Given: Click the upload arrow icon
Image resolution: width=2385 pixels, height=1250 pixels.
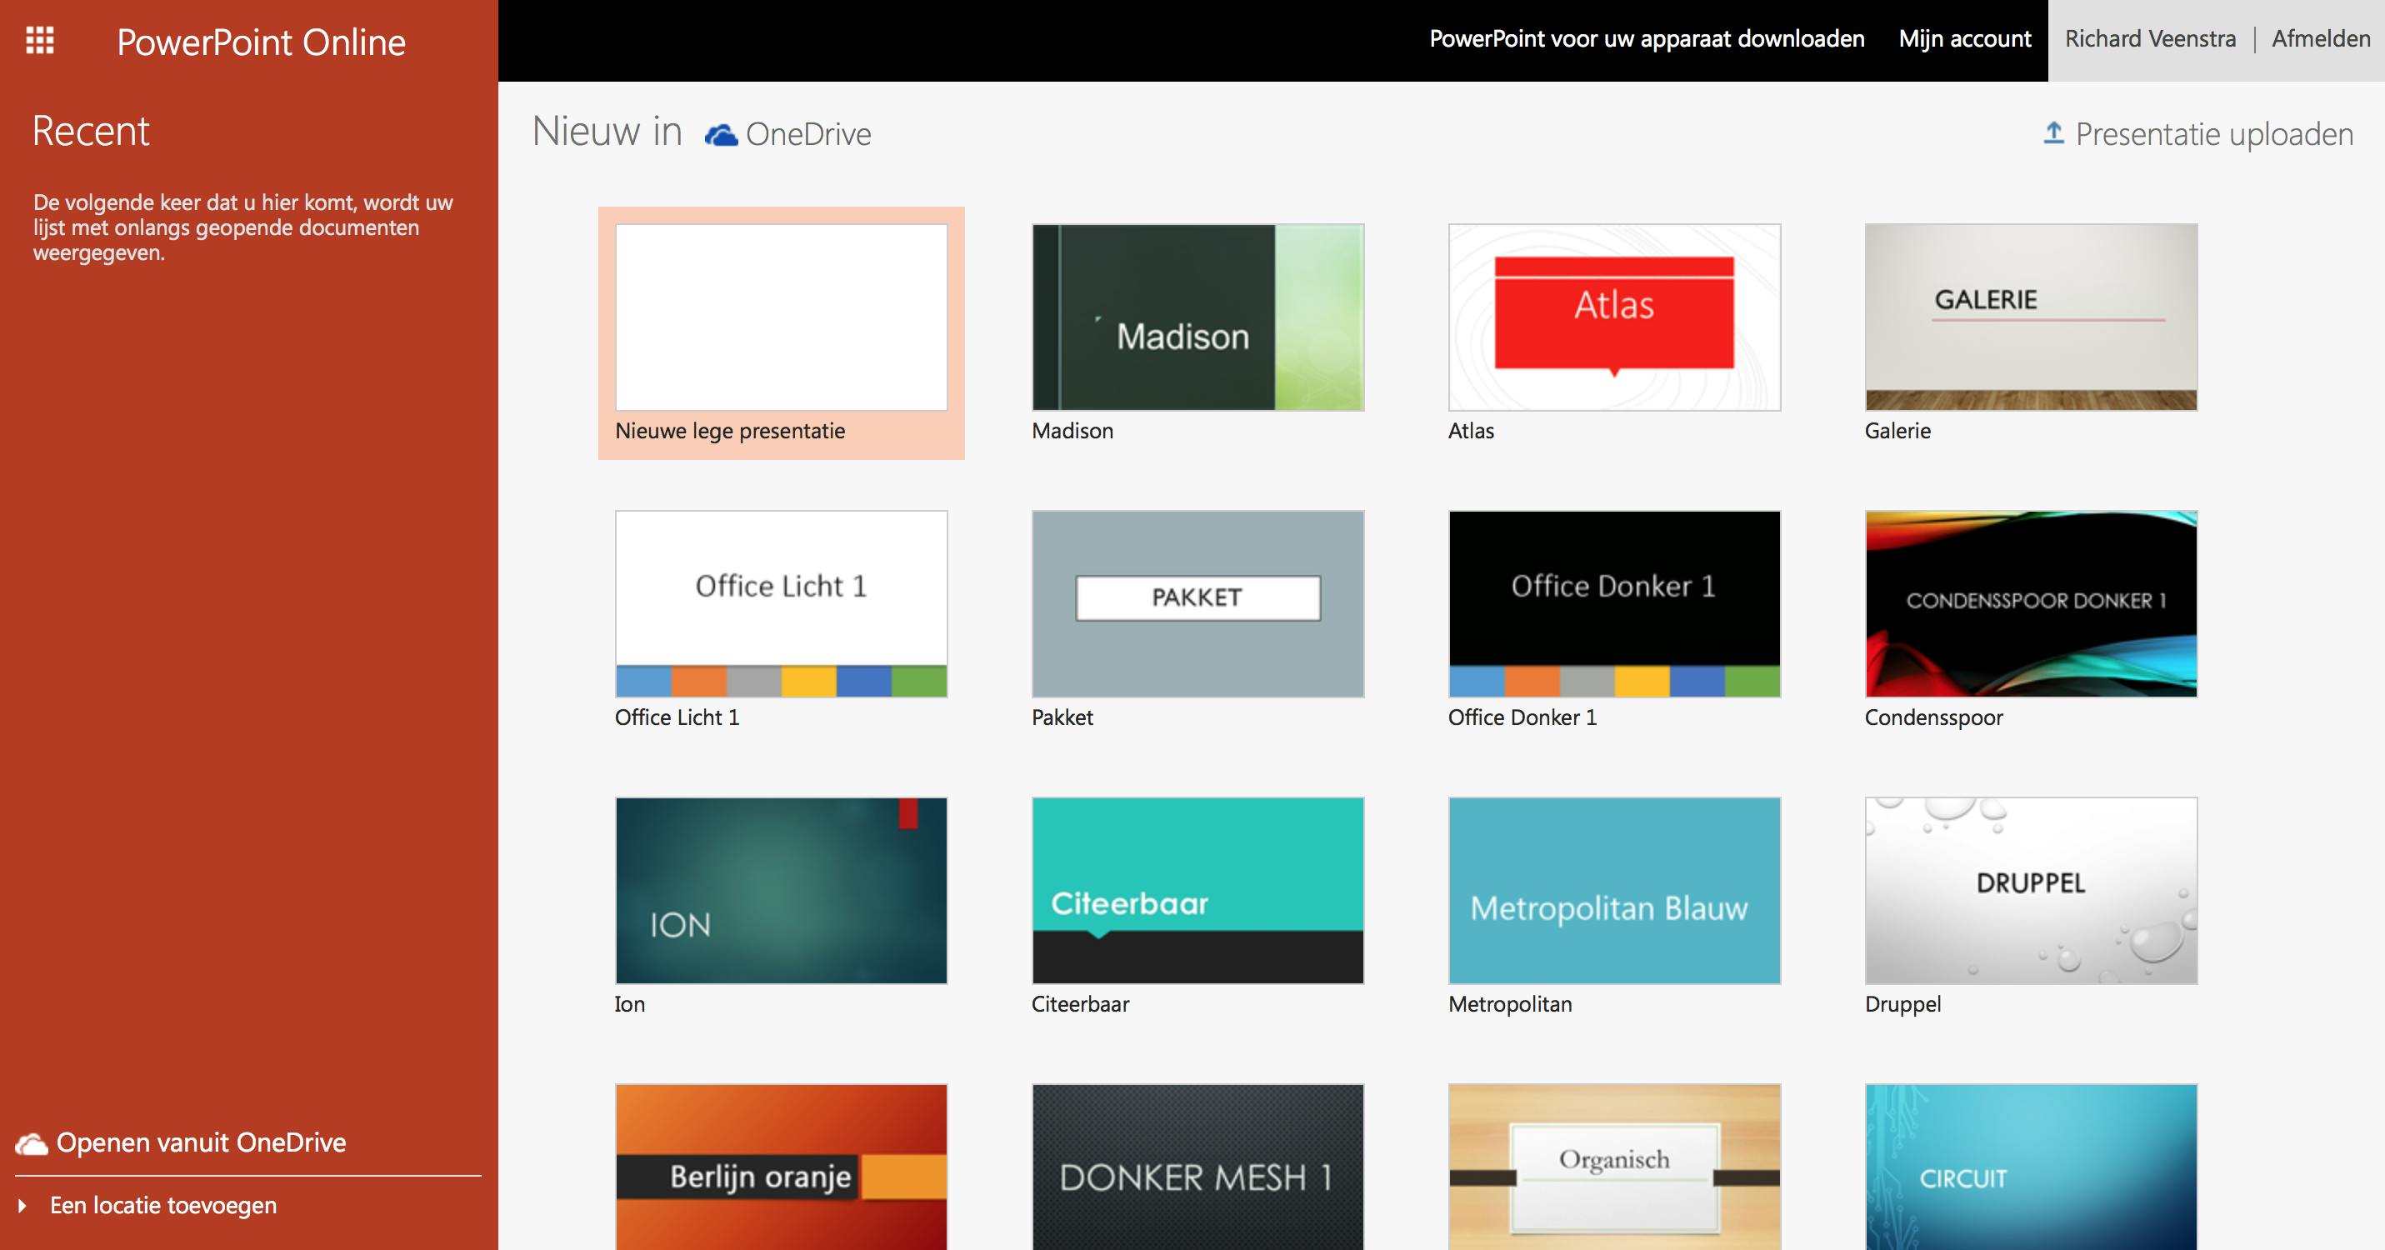Looking at the screenshot, I should (2052, 132).
